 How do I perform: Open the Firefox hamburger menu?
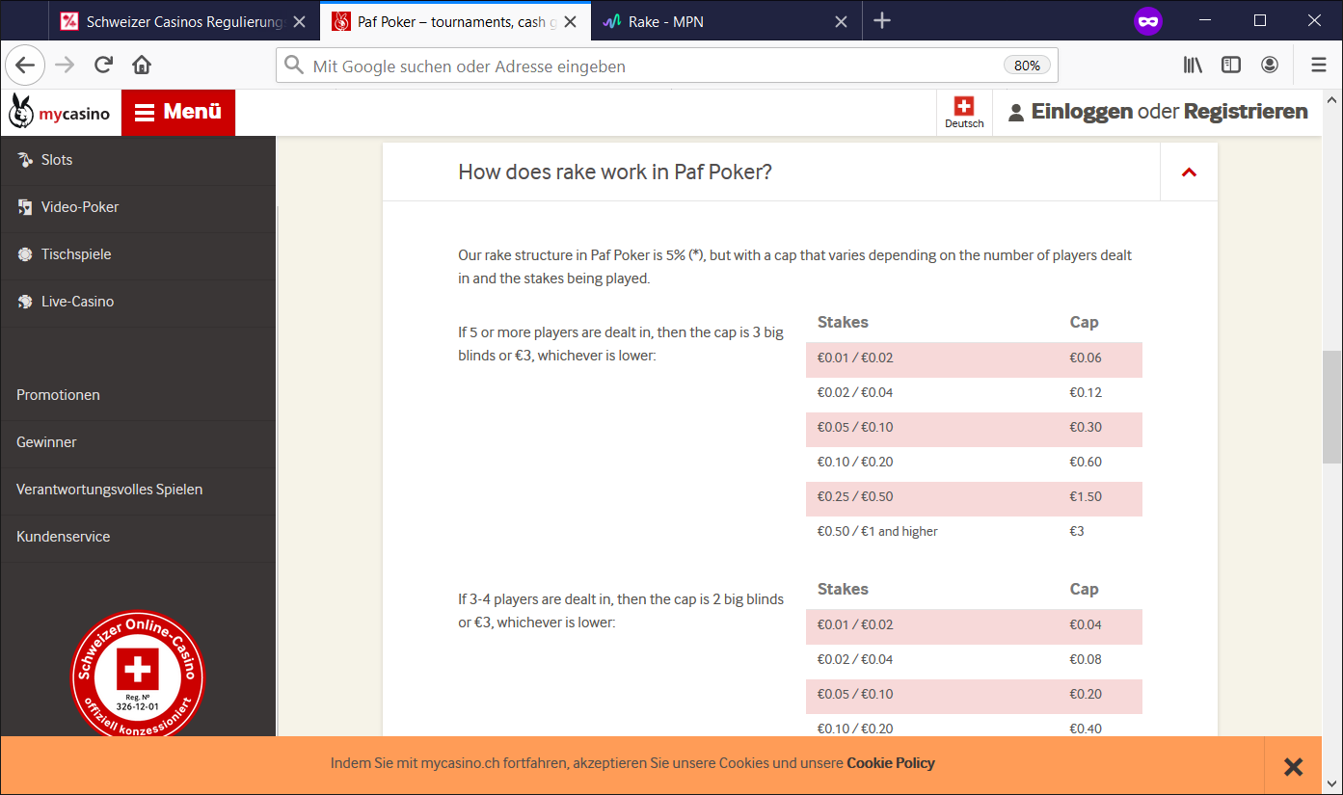tap(1319, 66)
